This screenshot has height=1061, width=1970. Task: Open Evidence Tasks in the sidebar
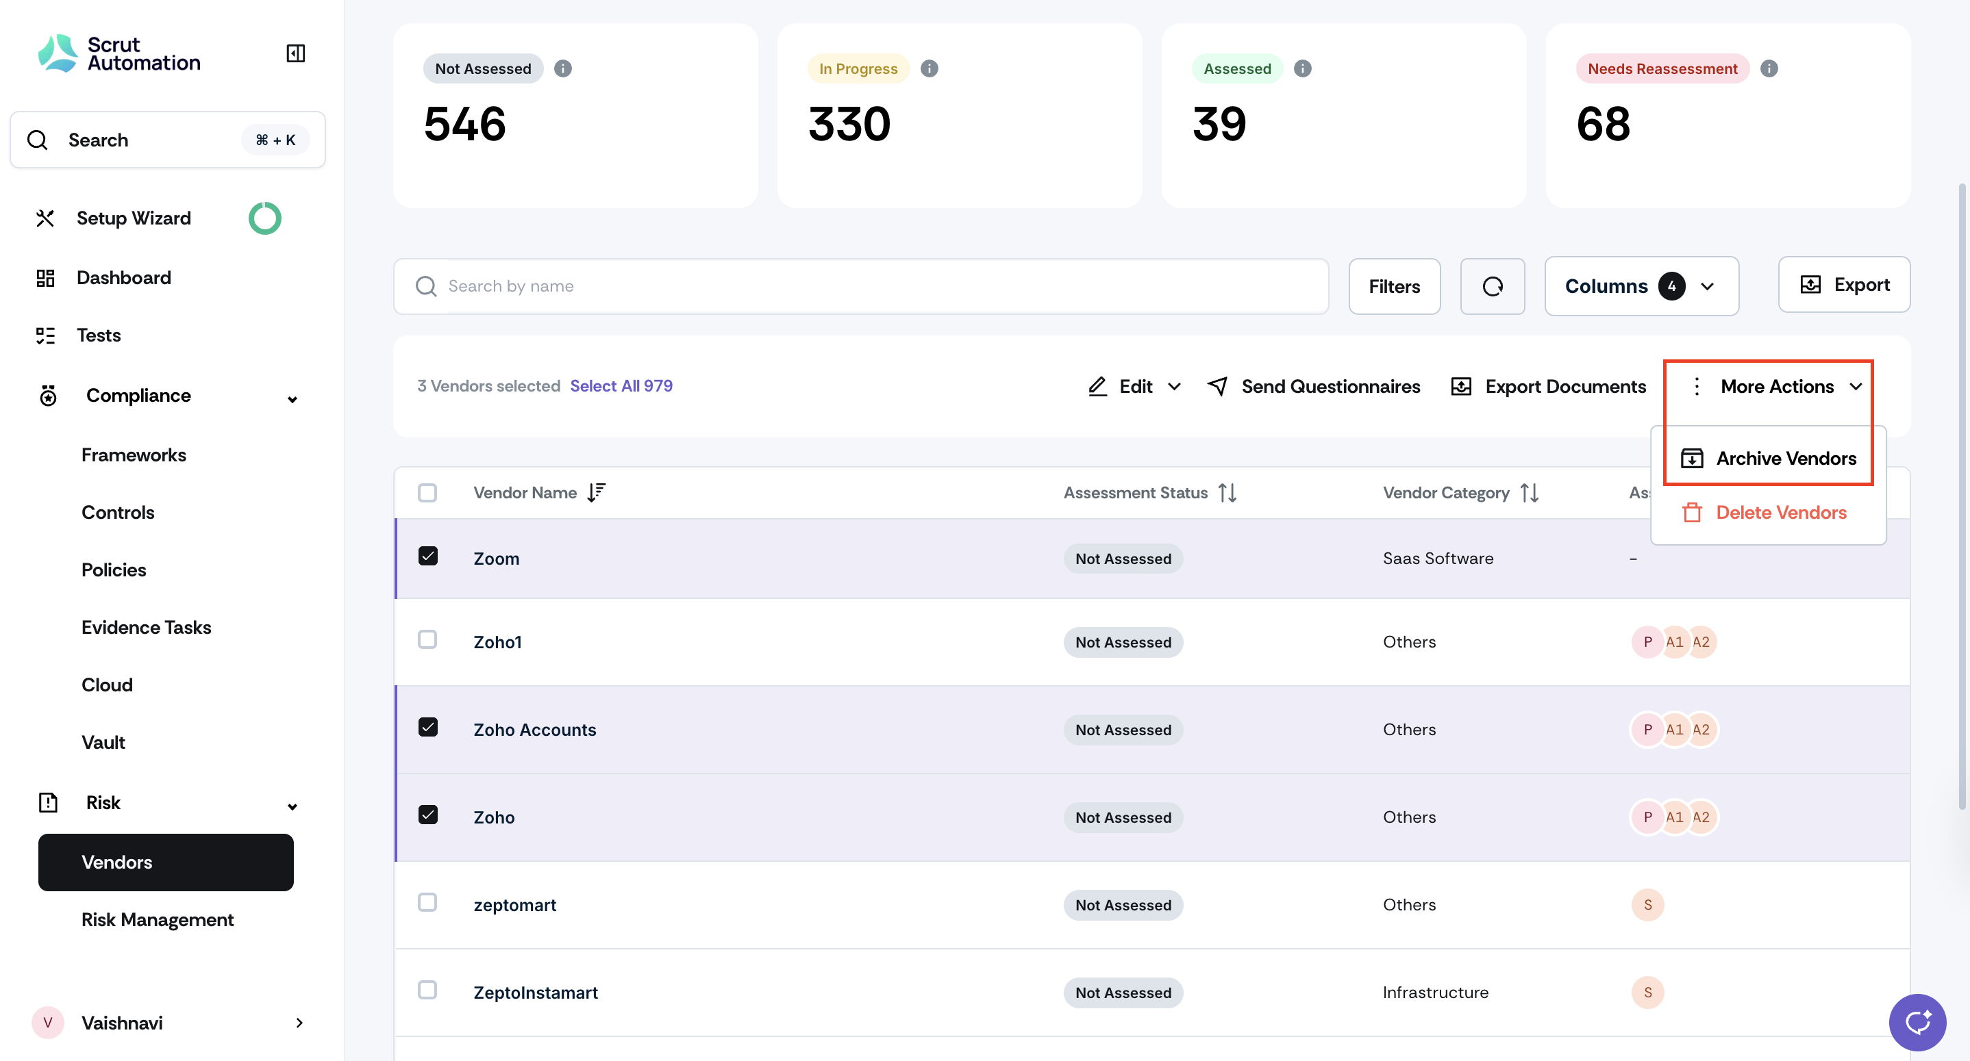[x=146, y=627]
